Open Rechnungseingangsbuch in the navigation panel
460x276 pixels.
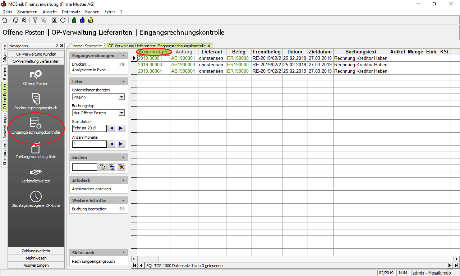tap(36, 102)
